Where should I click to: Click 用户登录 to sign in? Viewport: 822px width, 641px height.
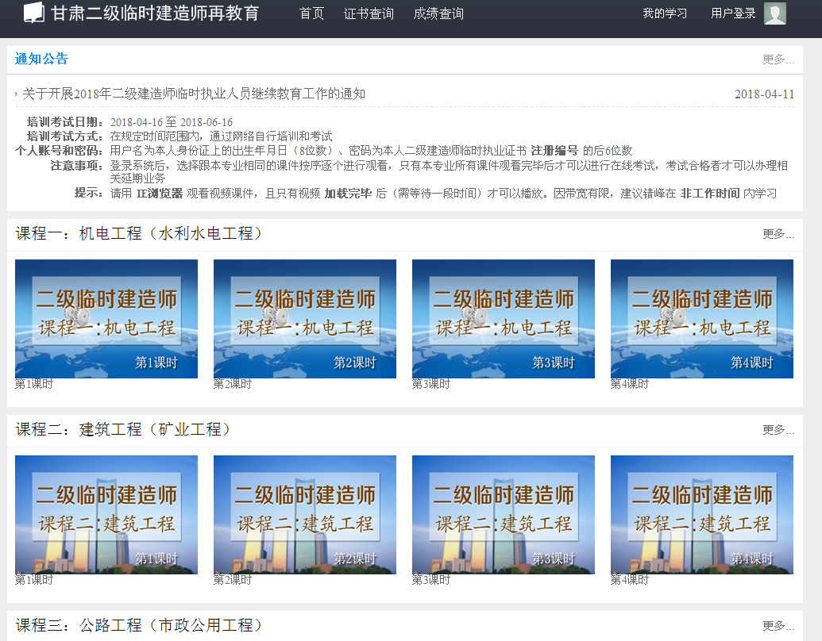(733, 13)
